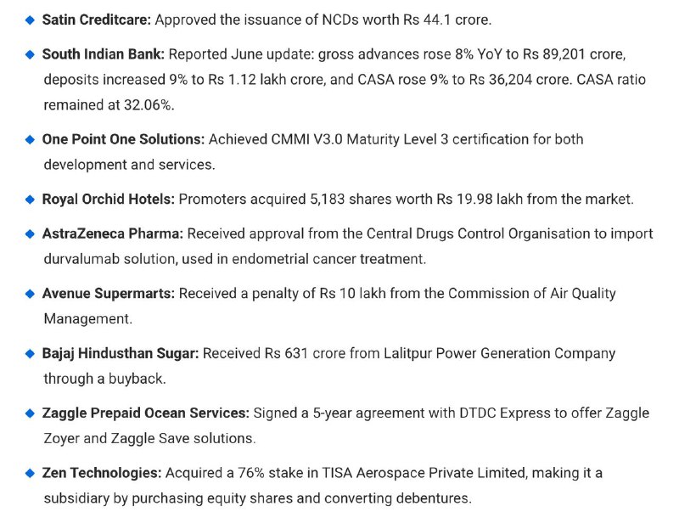
Task: Click the diamond bullet beside Zaggle Prepaid Ocean Services
Action: coord(30,413)
